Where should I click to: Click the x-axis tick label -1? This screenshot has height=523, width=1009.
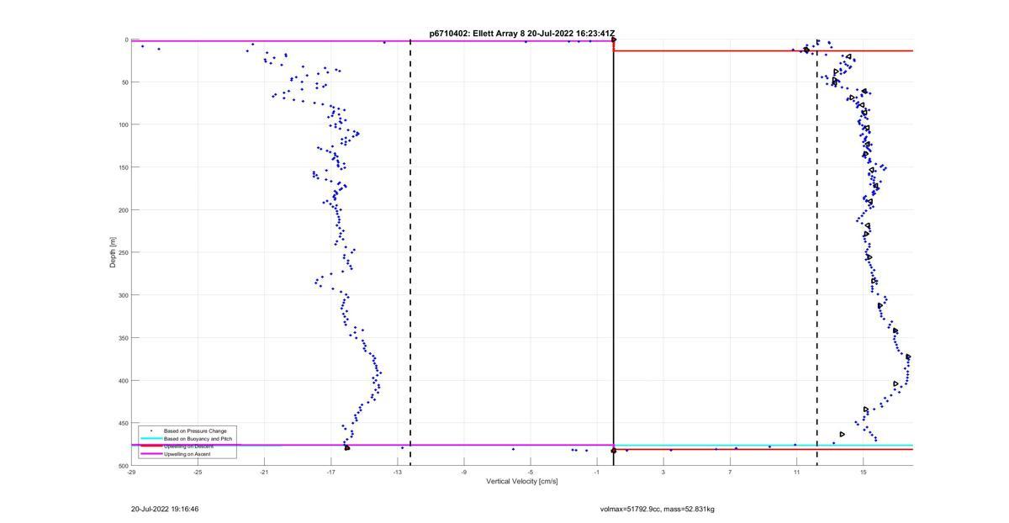(596, 473)
